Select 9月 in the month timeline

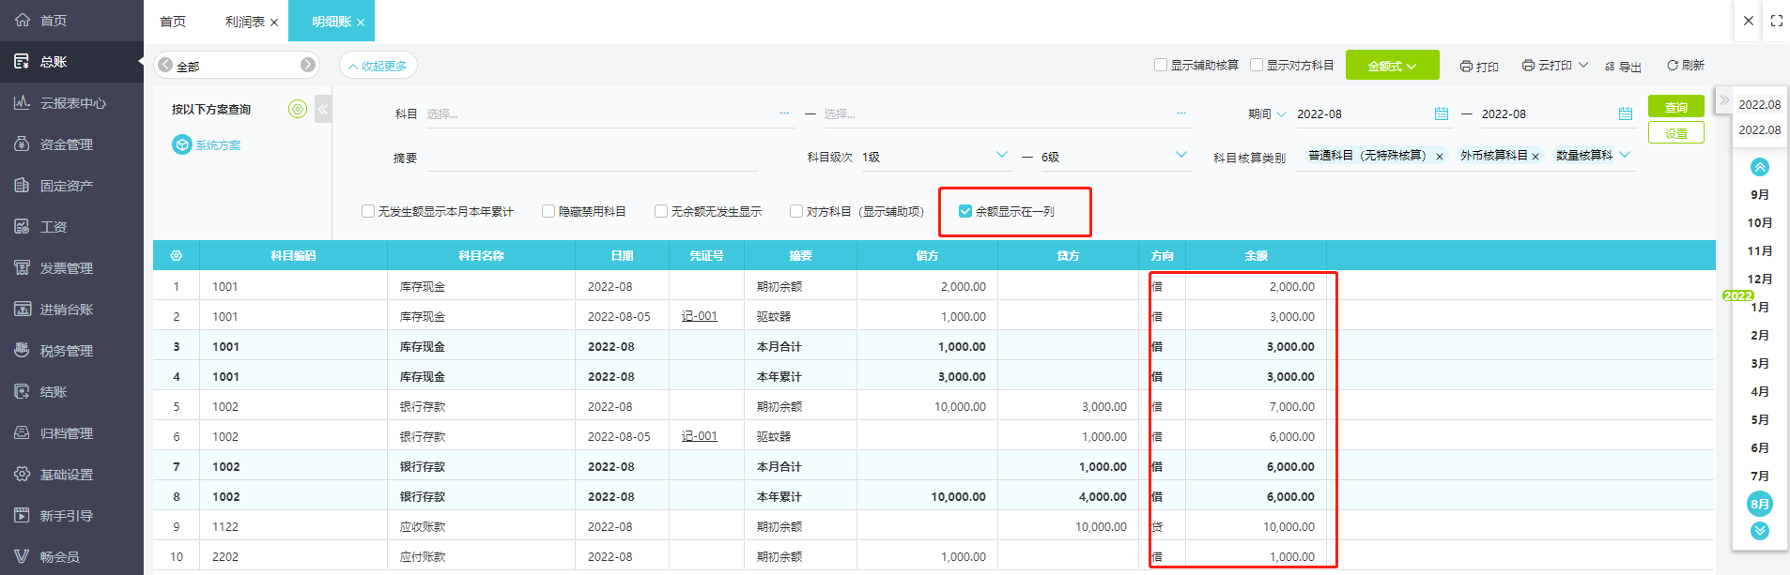[x=1759, y=195]
